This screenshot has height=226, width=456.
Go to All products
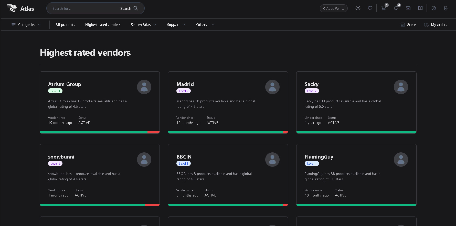[65, 25]
